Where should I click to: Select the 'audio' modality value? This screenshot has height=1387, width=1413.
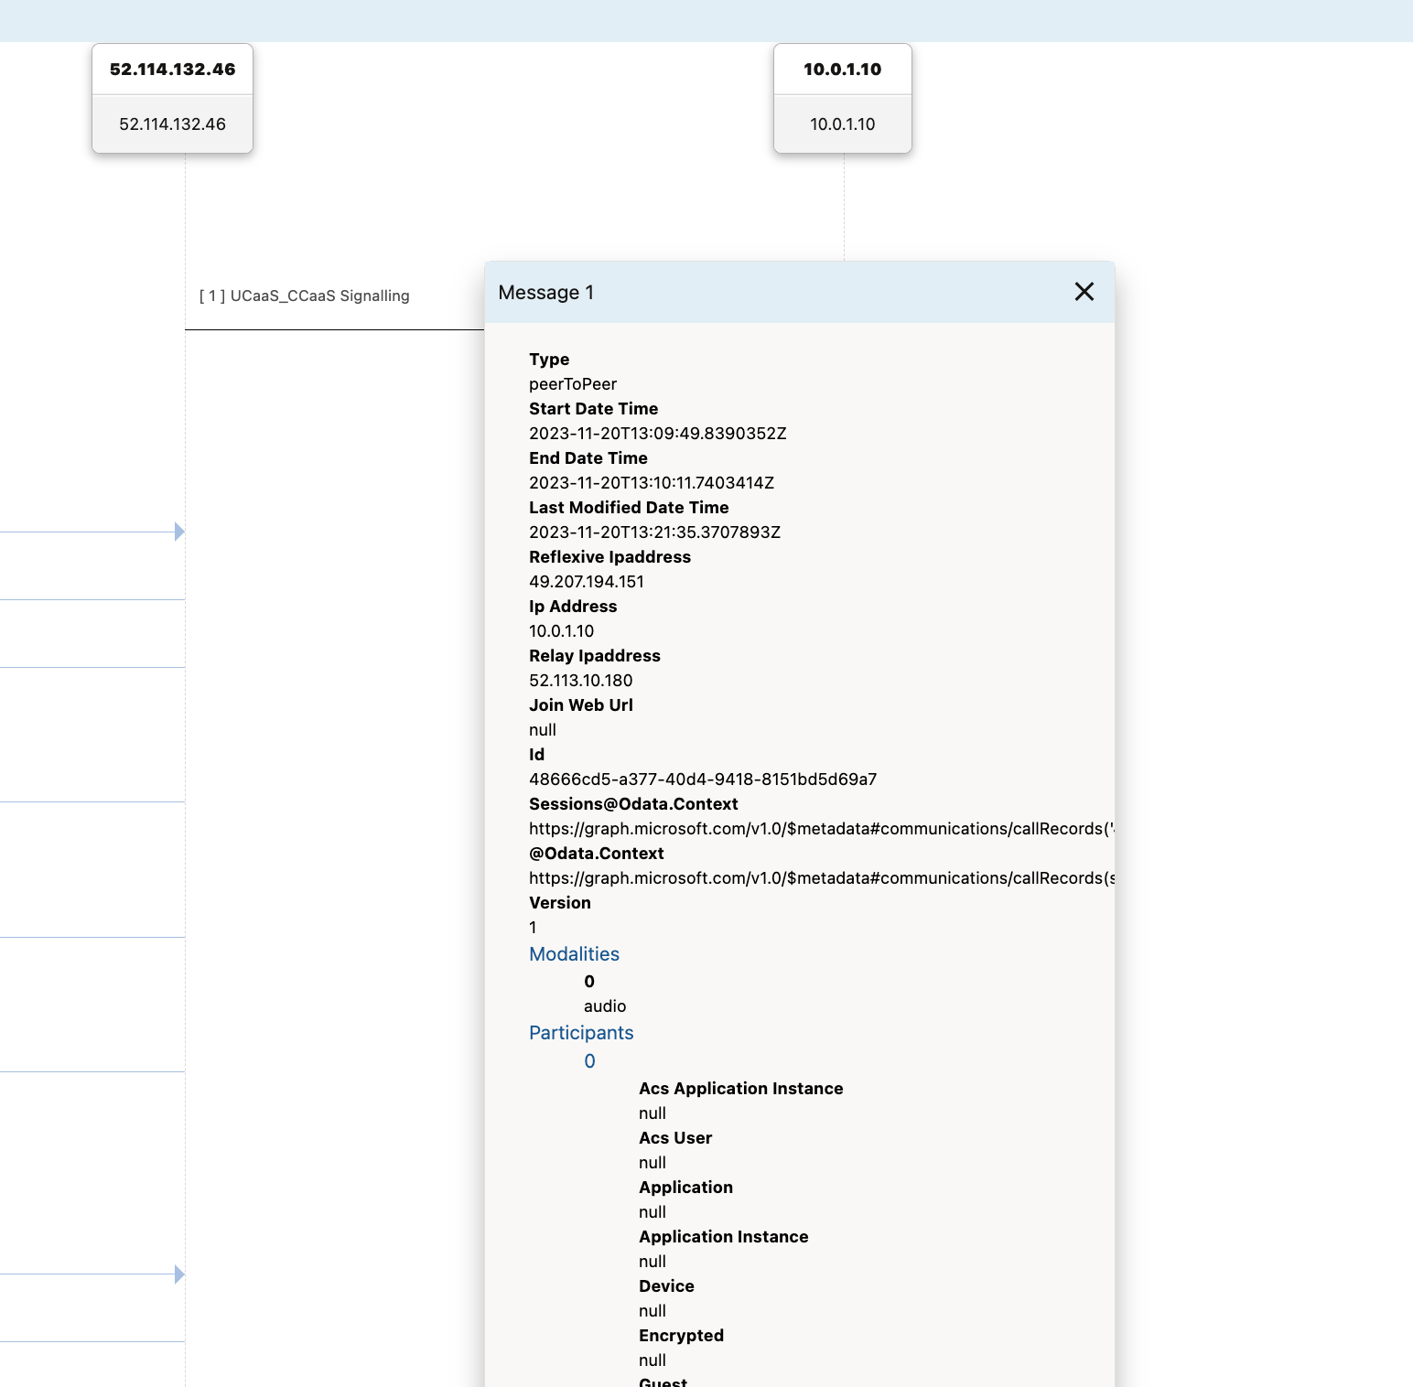(x=605, y=1006)
